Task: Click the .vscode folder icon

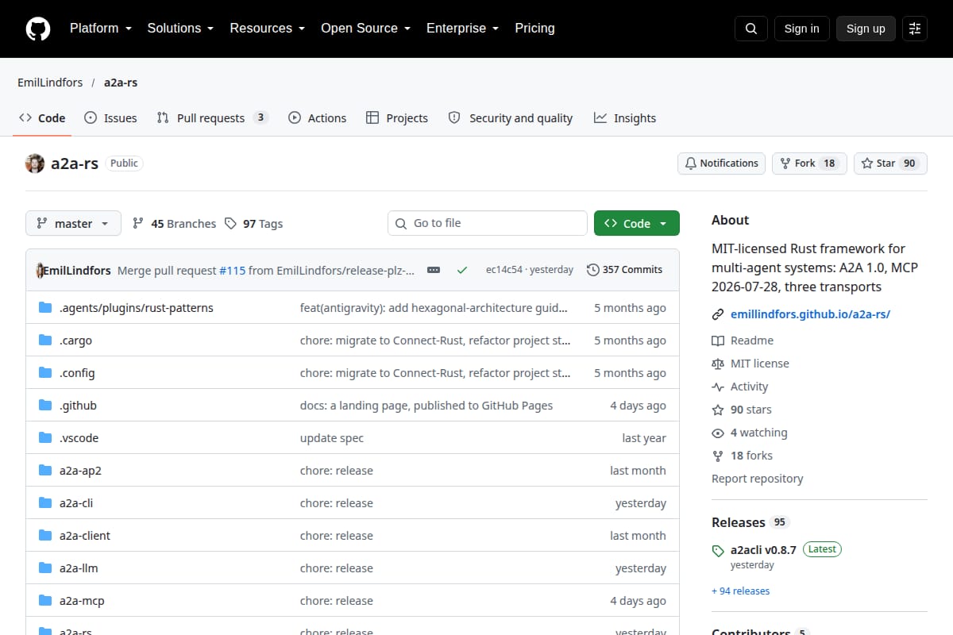Action: tap(45, 438)
